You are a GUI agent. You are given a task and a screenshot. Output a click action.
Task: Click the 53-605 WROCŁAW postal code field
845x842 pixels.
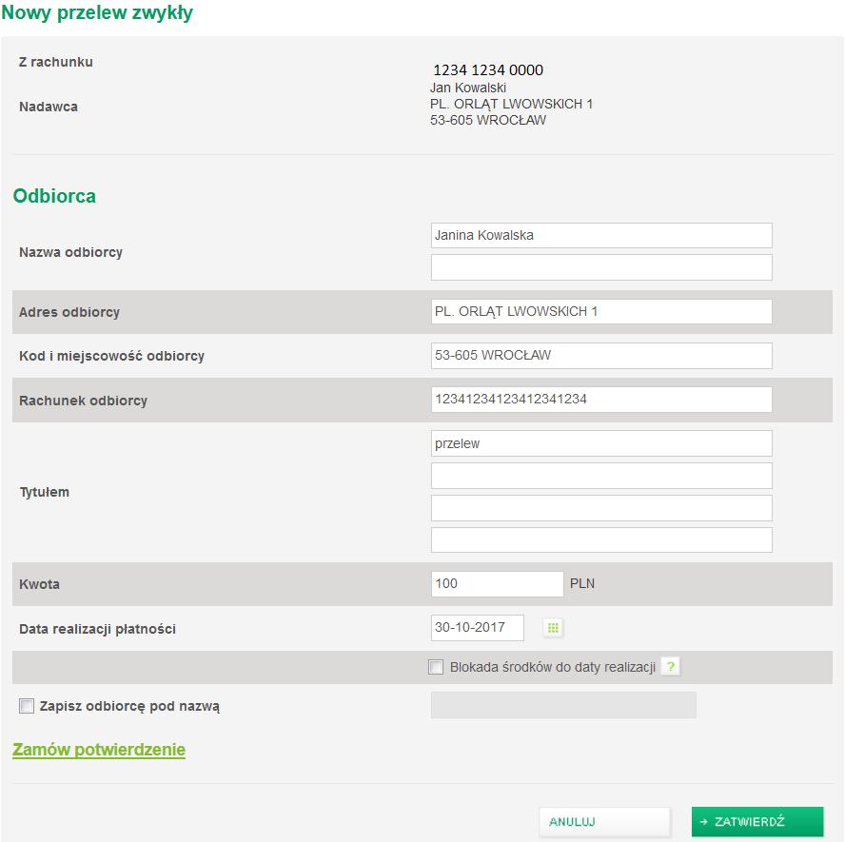tap(601, 356)
